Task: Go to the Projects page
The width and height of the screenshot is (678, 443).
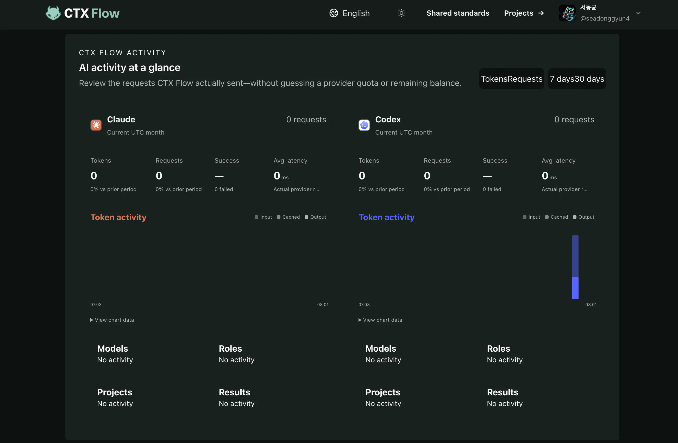Action: 524,13
